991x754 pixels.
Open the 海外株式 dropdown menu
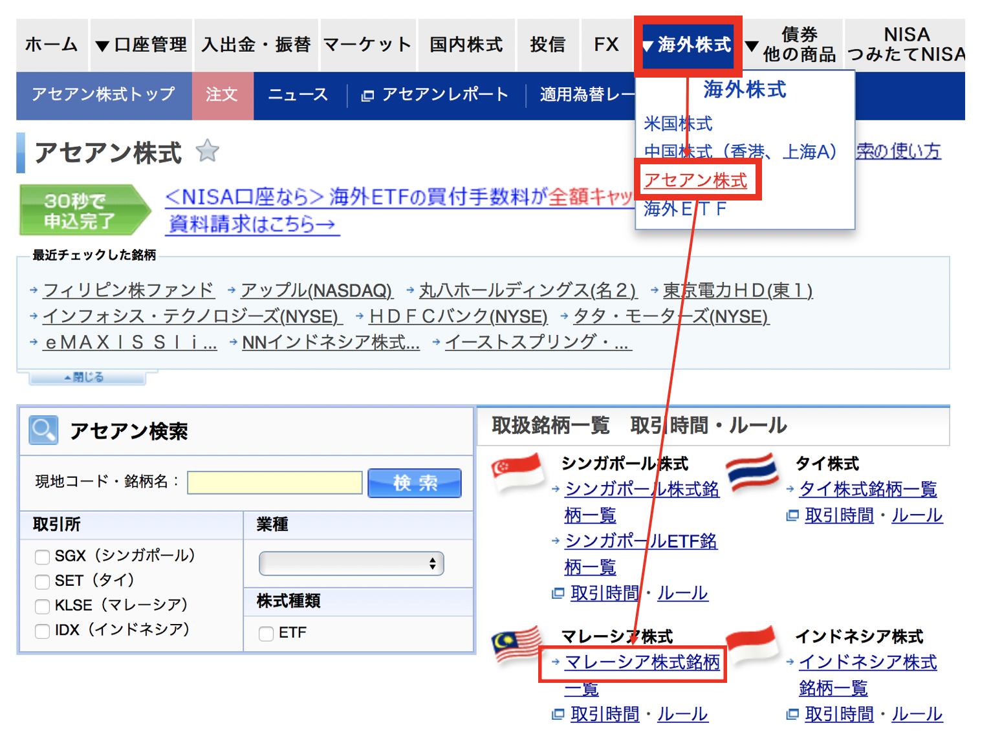pos(688,45)
